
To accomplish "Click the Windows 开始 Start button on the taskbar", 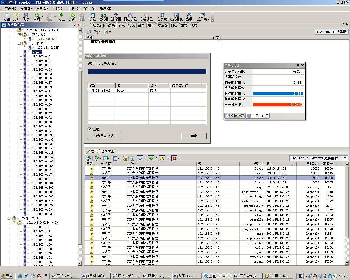I will pos(7,276).
